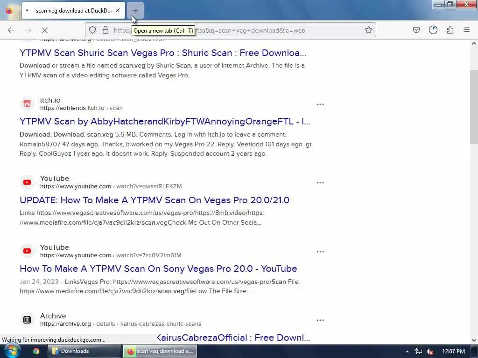This screenshot has width=478, height=358.
Task: Click the forward navigation arrow
Action: coord(28,30)
